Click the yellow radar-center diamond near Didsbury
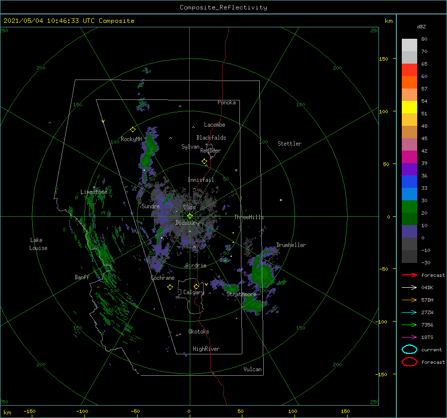The image size is (447, 418). 190,216
